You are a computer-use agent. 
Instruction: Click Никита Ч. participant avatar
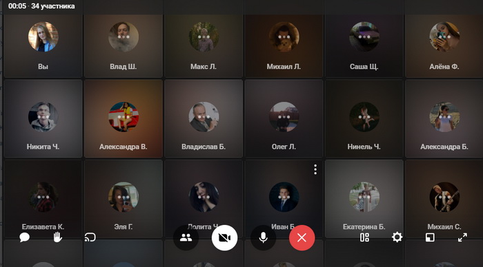click(43, 117)
